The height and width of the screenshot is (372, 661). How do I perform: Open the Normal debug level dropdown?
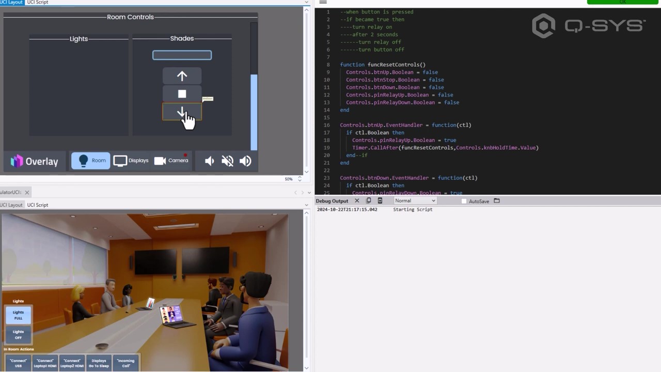[x=415, y=200]
